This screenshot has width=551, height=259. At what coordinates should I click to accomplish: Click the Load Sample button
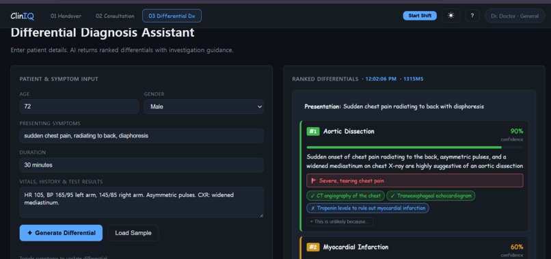(x=133, y=233)
